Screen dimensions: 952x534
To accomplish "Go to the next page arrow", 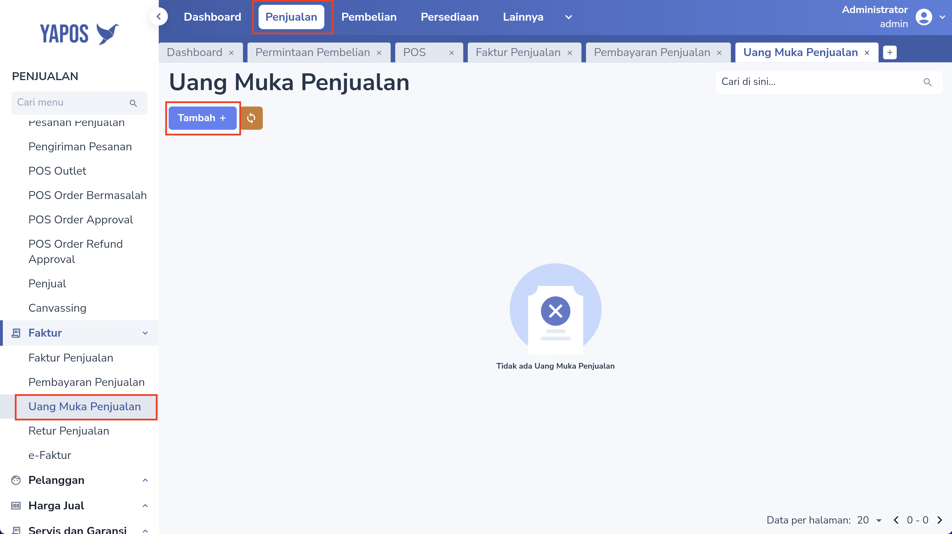I will tap(940, 520).
